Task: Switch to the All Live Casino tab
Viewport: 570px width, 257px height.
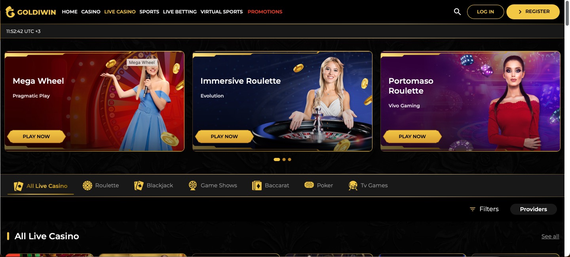Action: click(41, 186)
